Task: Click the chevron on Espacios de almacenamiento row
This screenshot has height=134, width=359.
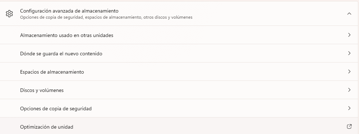Action: 349,71
